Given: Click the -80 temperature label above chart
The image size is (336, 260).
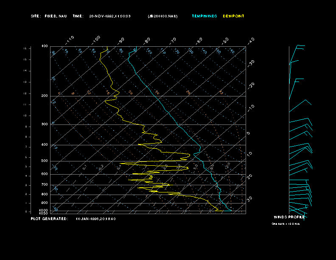Looking at the screenshot, I should [146, 41].
